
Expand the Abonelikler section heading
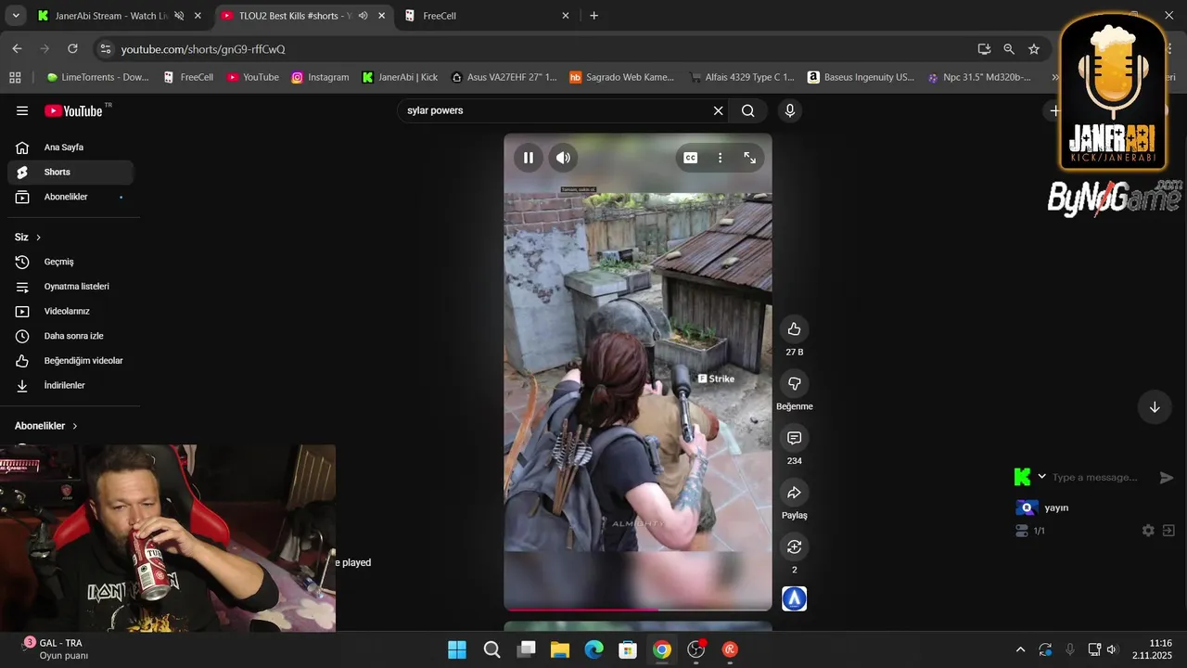[46, 426]
